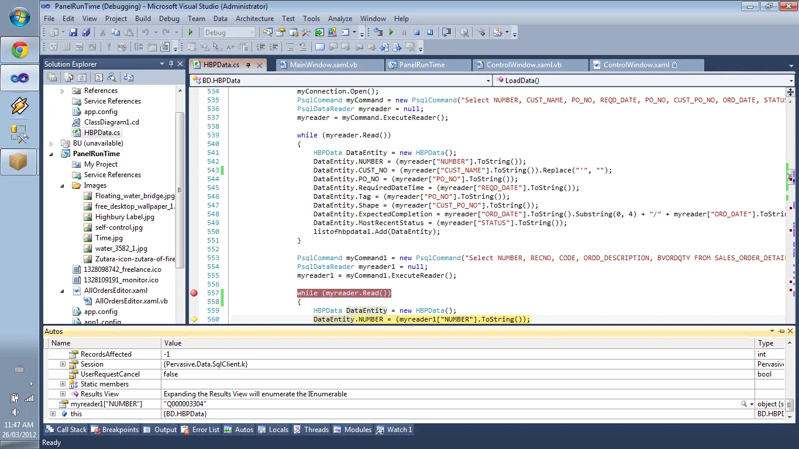Switch to MainWindow.xaml.vb tab
Image resolution: width=799 pixels, height=449 pixels.
click(x=330, y=65)
